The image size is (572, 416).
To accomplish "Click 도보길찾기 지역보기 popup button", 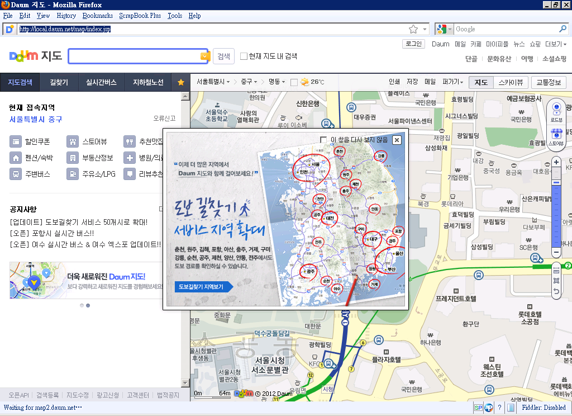I will coord(203,287).
